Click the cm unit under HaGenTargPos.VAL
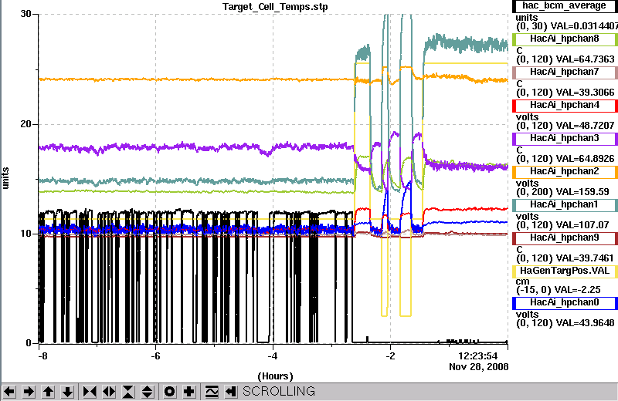 [523, 281]
